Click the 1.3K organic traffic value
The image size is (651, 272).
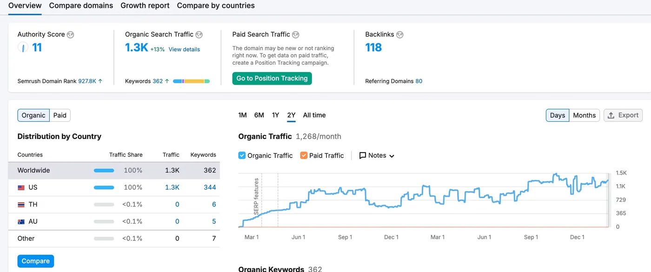[137, 47]
